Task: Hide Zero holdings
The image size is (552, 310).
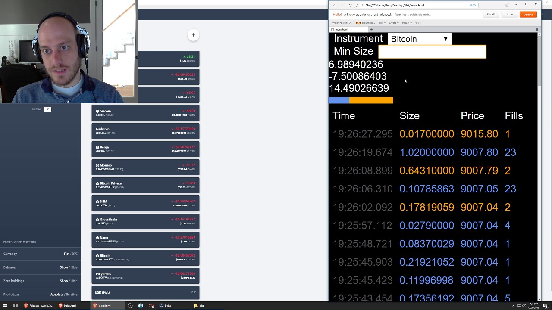Action: (x=74, y=281)
